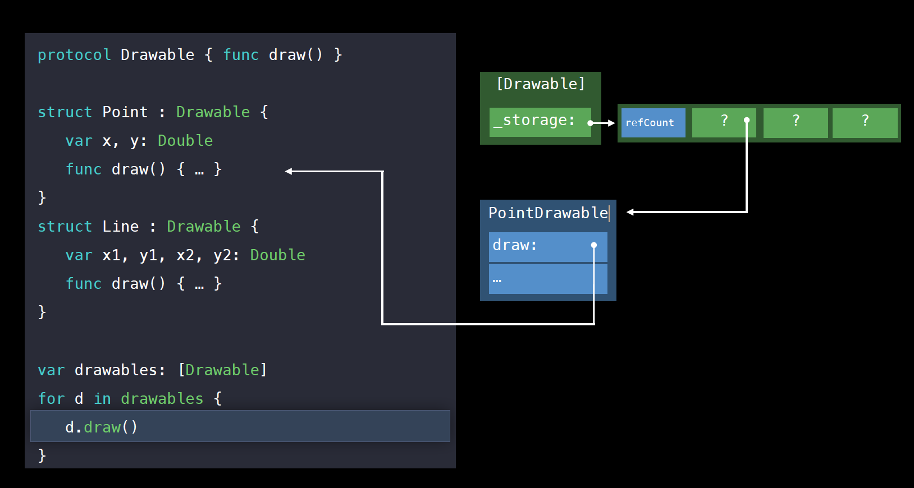Image resolution: width=914 pixels, height=488 pixels.
Task: Click the 'for d in drawables {' line
Action: tap(130, 399)
